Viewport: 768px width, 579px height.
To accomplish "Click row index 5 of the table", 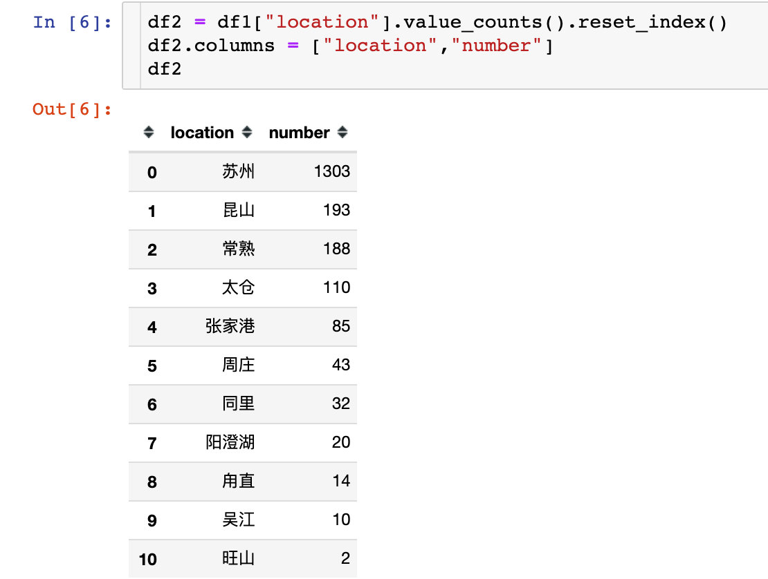I will click(152, 366).
